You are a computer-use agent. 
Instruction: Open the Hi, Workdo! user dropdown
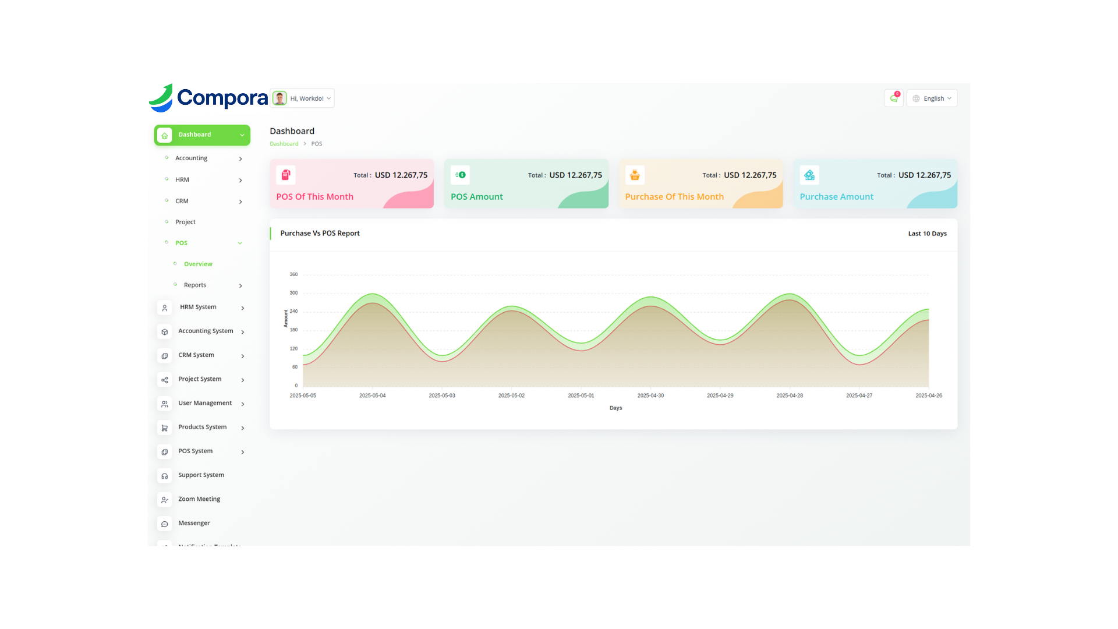303,98
